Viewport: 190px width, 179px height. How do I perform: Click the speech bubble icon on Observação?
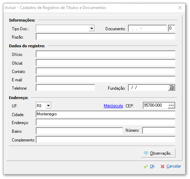pos(146,153)
